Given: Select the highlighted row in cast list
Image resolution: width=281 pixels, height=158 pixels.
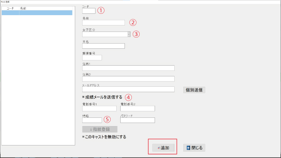Looking at the screenshot, I should point(37,13).
